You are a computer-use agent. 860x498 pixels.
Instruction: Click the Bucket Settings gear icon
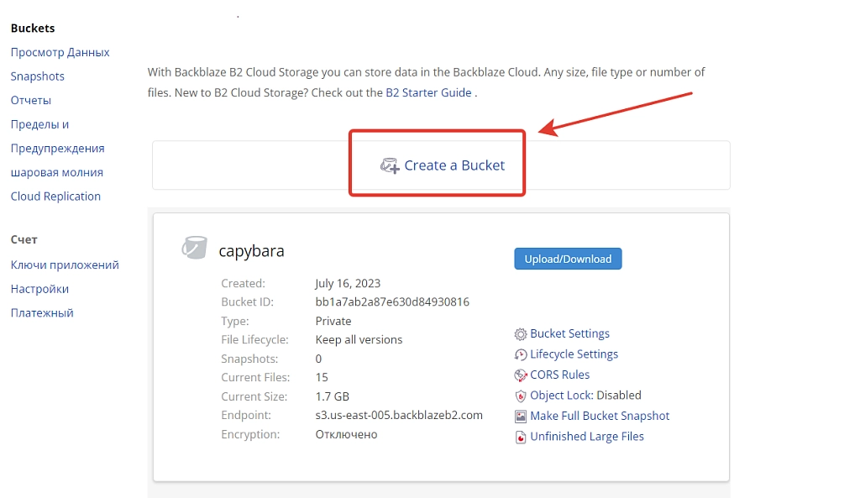(x=521, y=334)
